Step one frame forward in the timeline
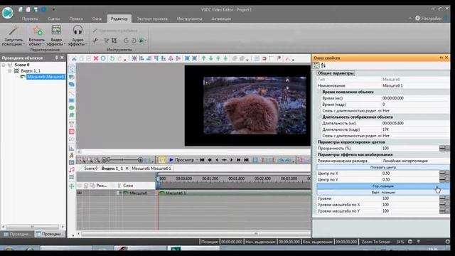This screenshot has height=256, width=455. (231, 160)
